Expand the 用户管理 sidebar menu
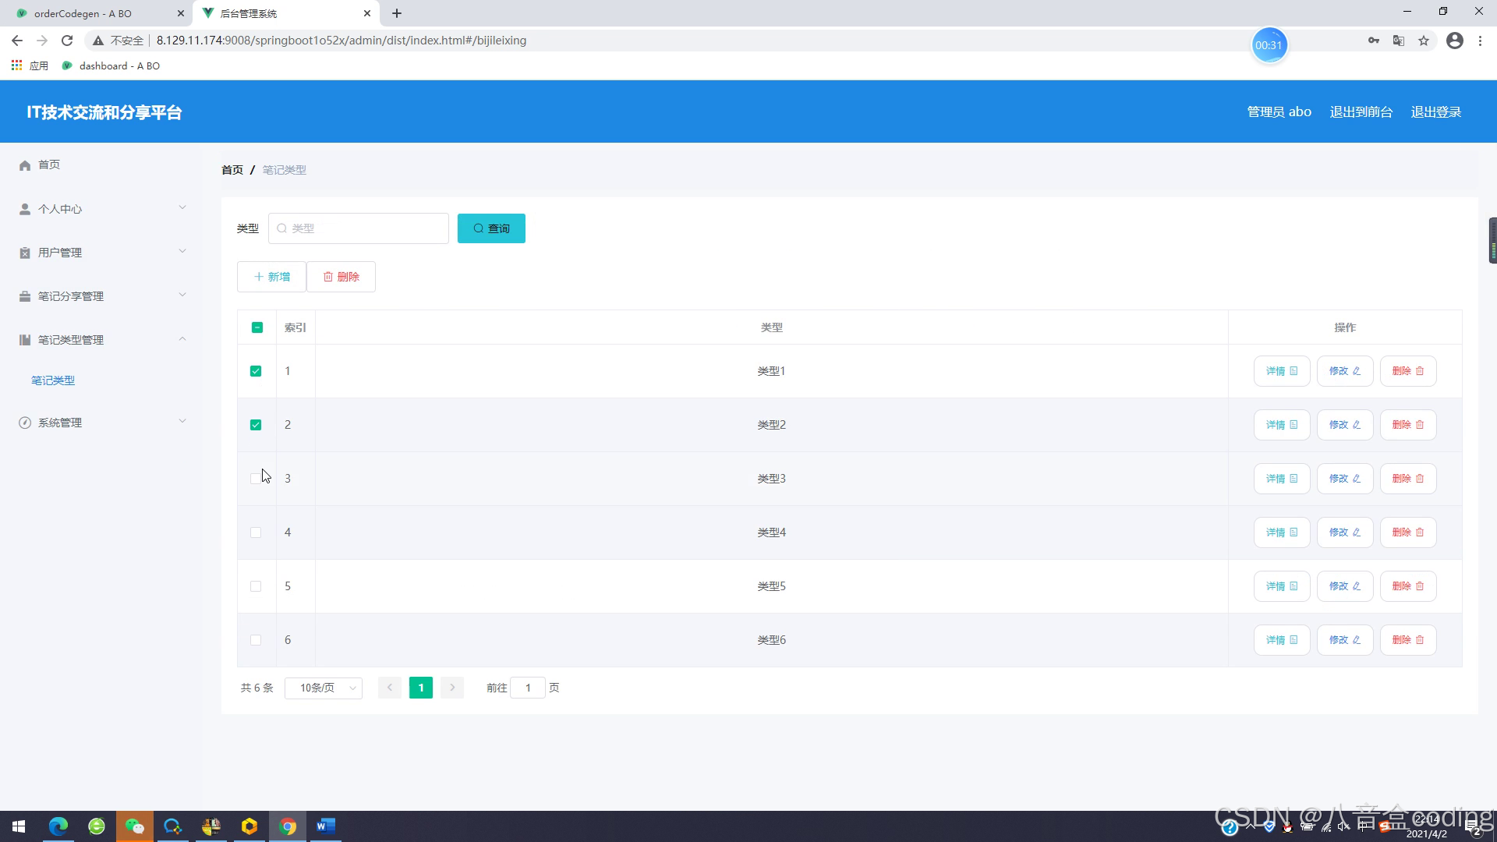1497x842 pixels. pos(101,253)
